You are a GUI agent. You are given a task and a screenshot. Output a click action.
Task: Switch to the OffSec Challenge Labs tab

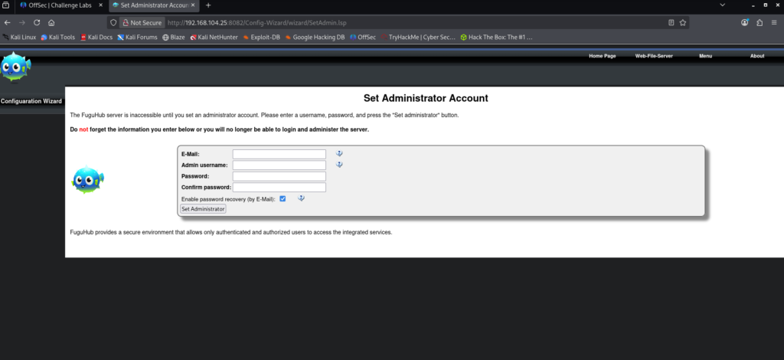57,5
